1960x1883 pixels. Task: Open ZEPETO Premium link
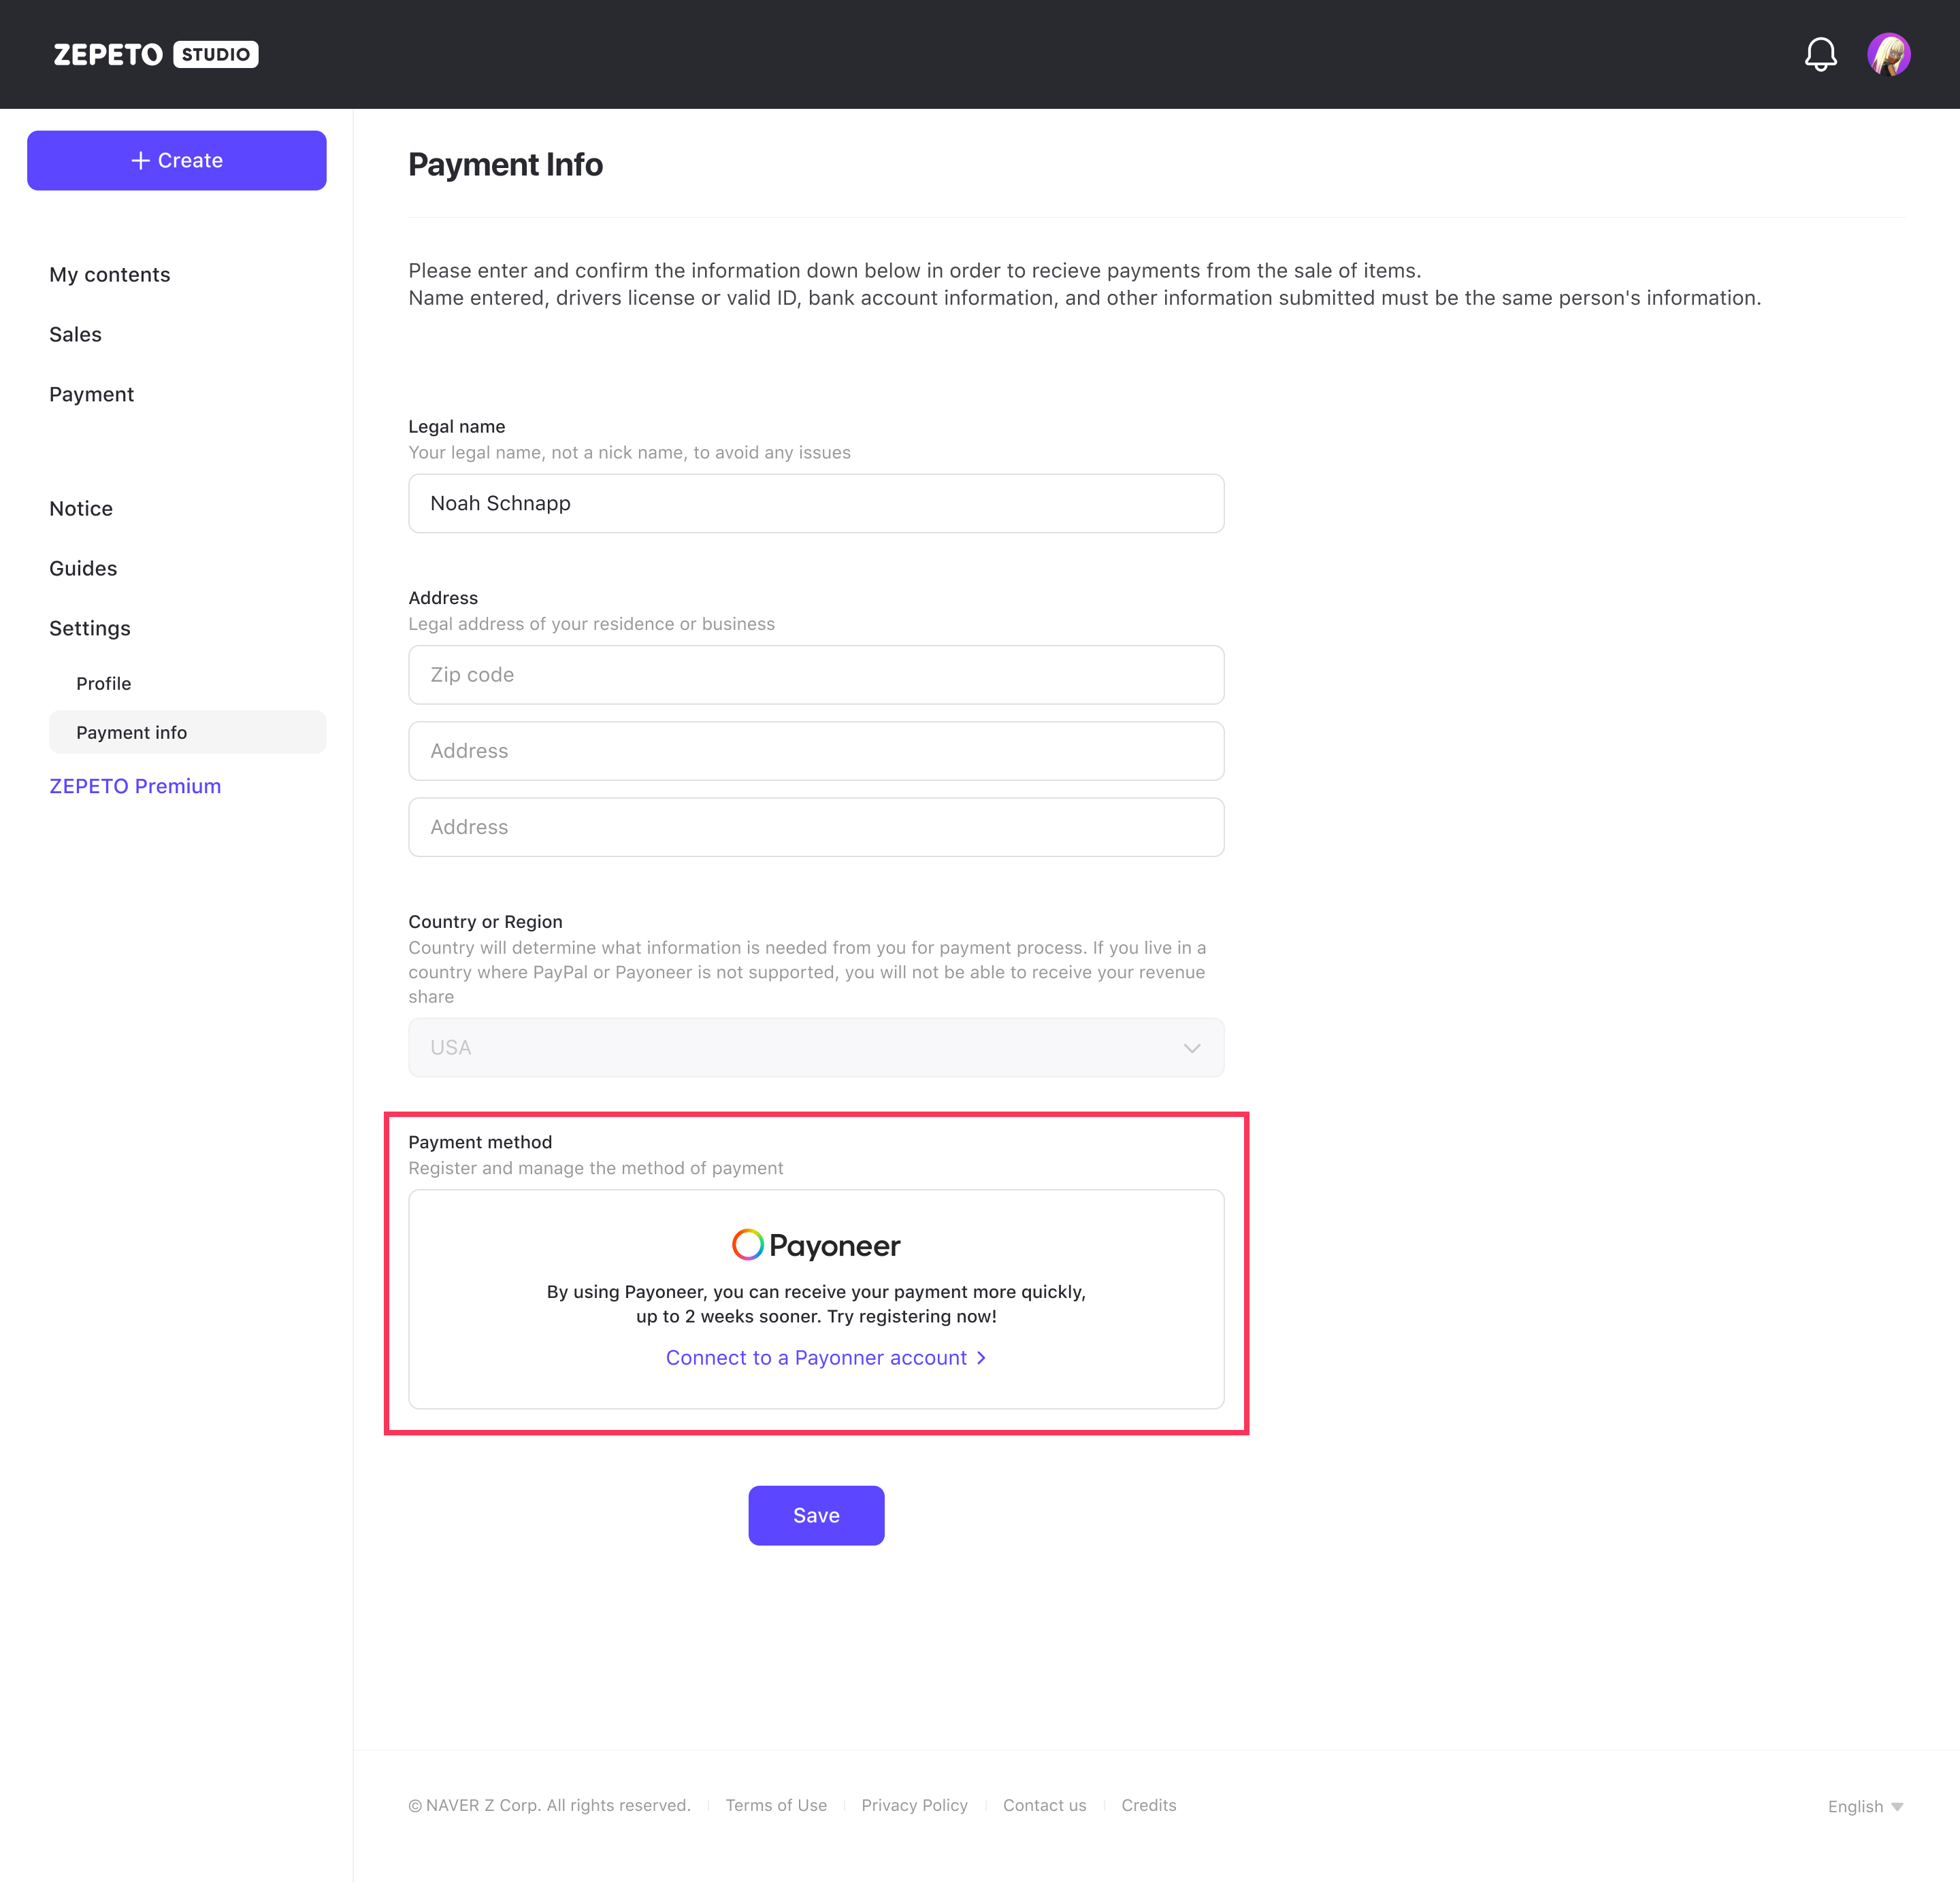(135, 786)
